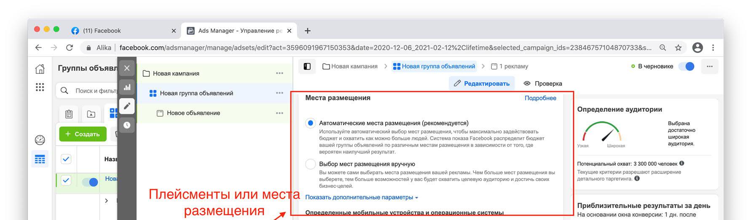Switch off the ad set row toggle
The width and height of the screenshot is (751, 220).
tap(90, 182)
